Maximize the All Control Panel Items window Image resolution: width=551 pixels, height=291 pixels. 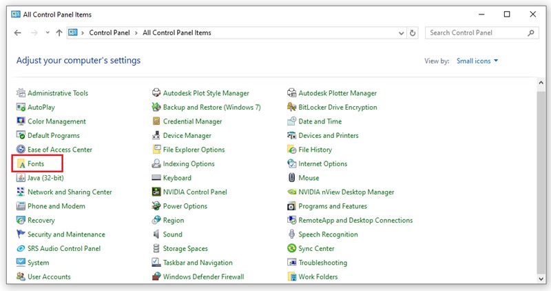(507, 14)
